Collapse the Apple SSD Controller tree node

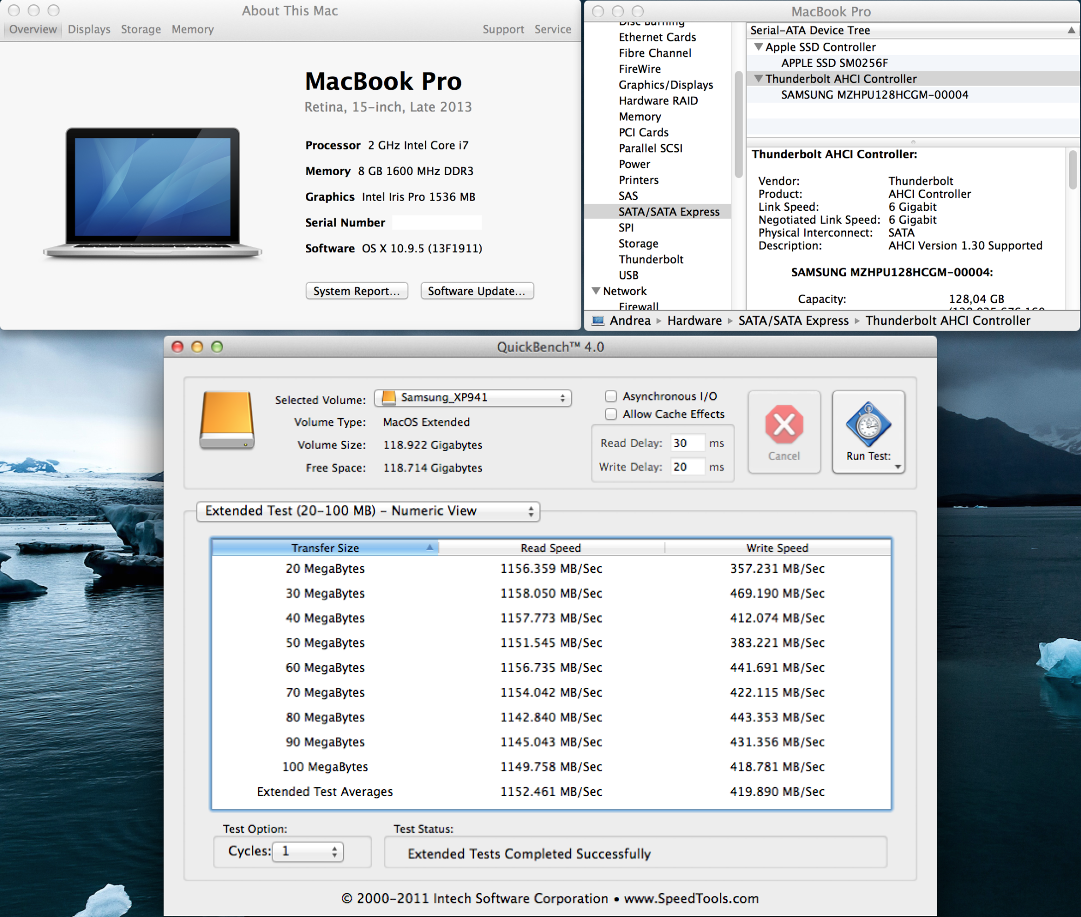click(758, 47)
